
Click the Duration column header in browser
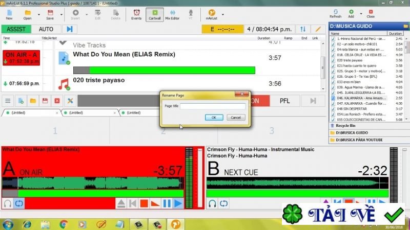395,33
